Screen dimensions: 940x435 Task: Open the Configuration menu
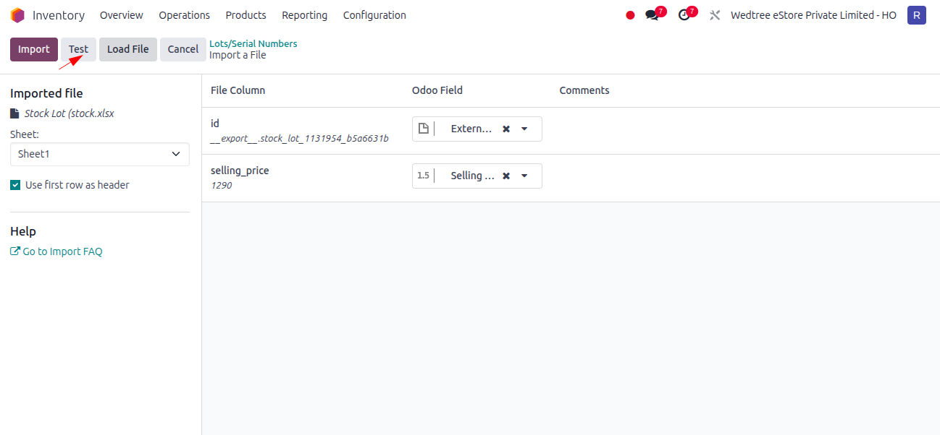pos(374,15)
